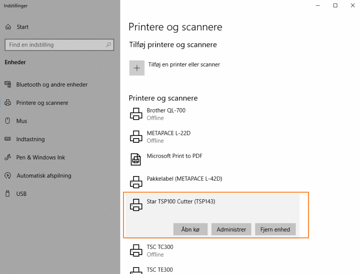The image size is (360, 274).
Task: Click the Åbn kø button
Action: tap(190, 229)
